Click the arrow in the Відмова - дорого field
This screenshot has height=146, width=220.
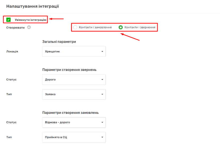pos(102,122)
